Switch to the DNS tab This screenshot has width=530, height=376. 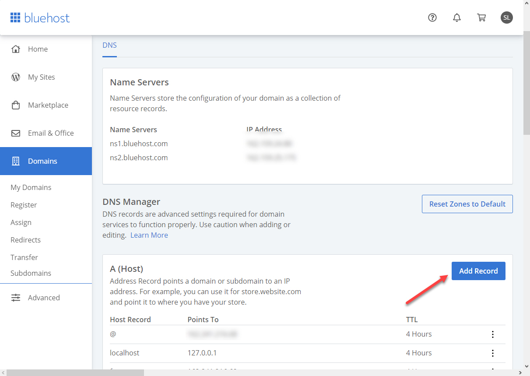(109, 45)
